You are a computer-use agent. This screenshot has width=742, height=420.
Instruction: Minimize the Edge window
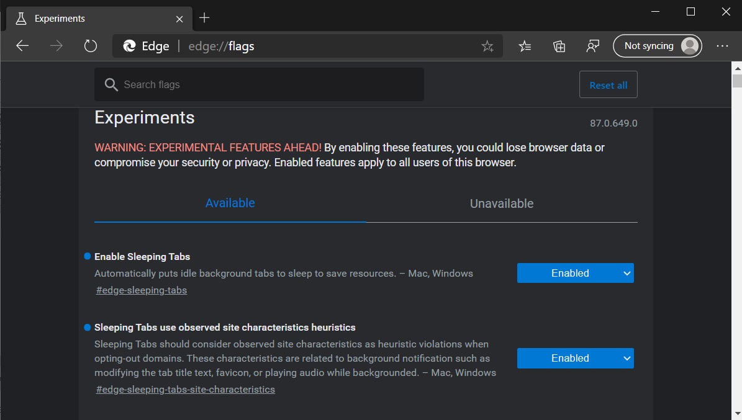point(656,11)
